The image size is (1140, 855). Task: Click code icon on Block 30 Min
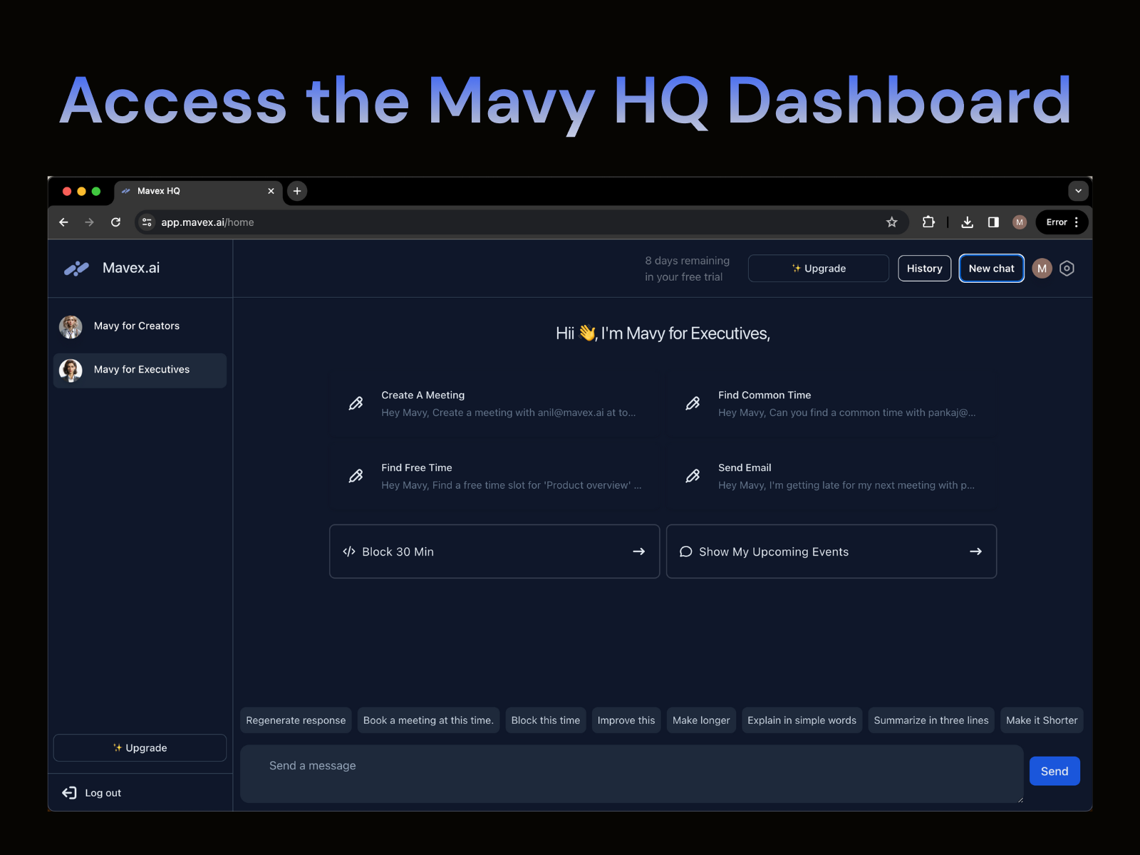[x=349, y=551]
